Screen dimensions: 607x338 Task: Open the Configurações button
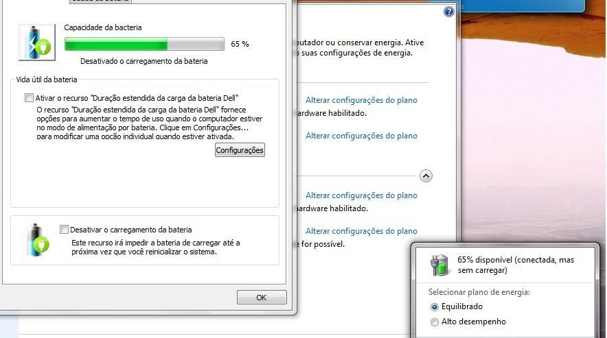pos(240,150)
